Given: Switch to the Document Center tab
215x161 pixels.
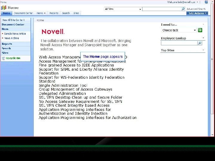Looking at the screenshot, I should pyautogui.click(x=24, y=13).
